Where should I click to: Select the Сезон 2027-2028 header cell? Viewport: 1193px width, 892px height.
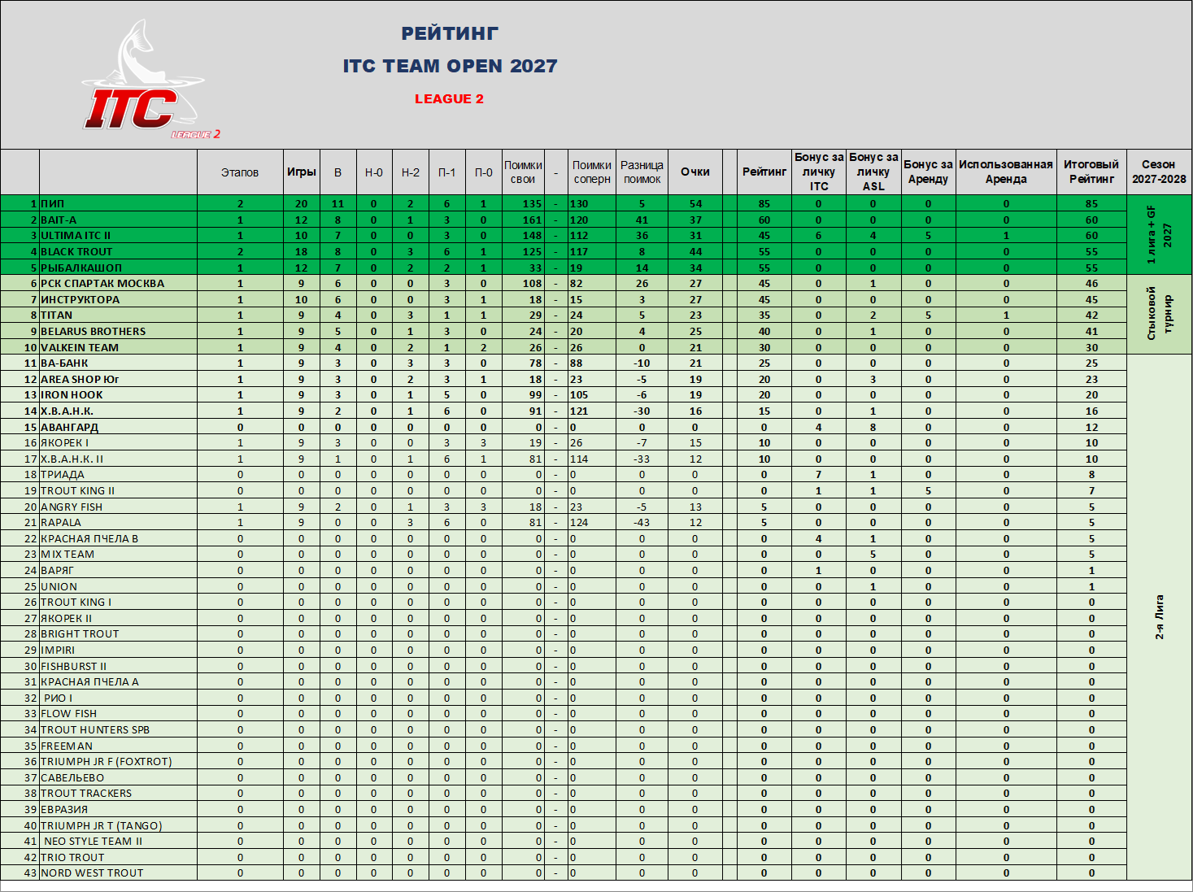coord(1159,172)
